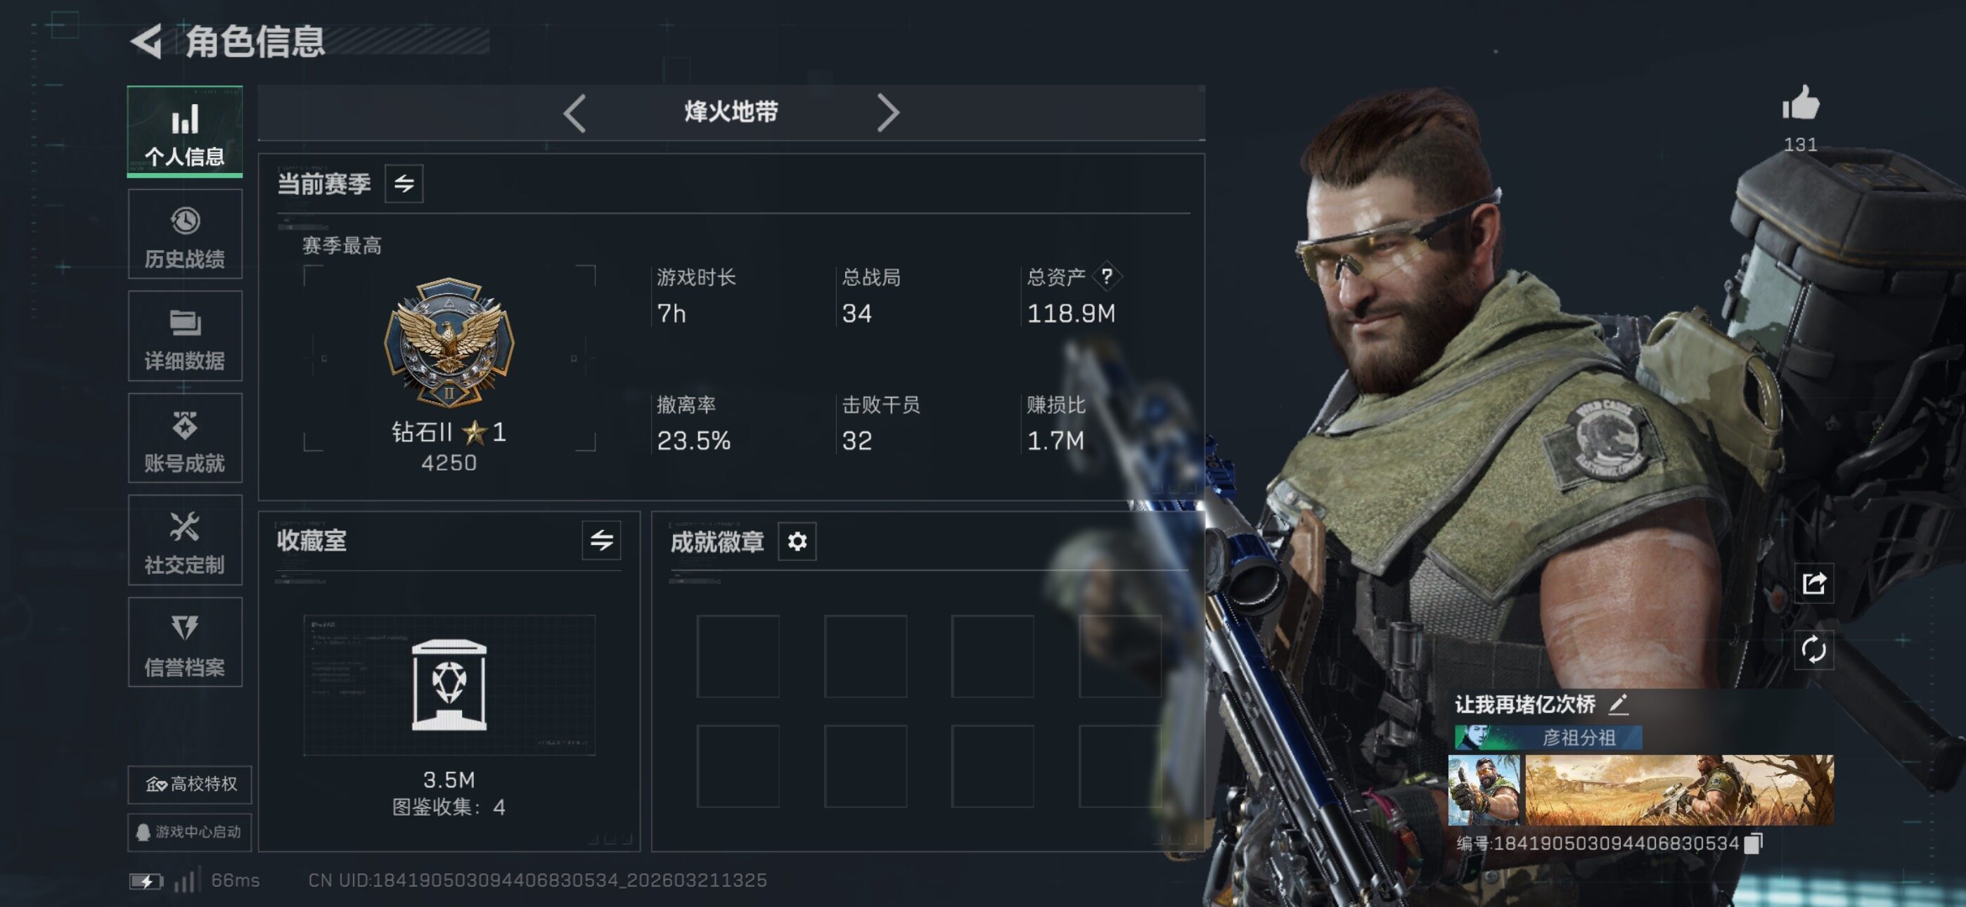Open the 收藏室 display case thumbnail
The height and width of the screenshot is (907, 1966).
pyautogui.click(x=449, y=685)
